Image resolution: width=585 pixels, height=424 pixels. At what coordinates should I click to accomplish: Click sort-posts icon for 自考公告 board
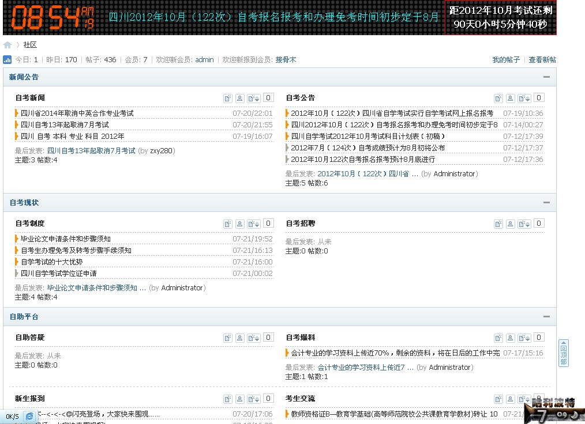click(x=524, y=99)
